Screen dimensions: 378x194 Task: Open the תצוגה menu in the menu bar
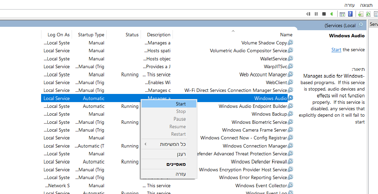tap(366, 5)
